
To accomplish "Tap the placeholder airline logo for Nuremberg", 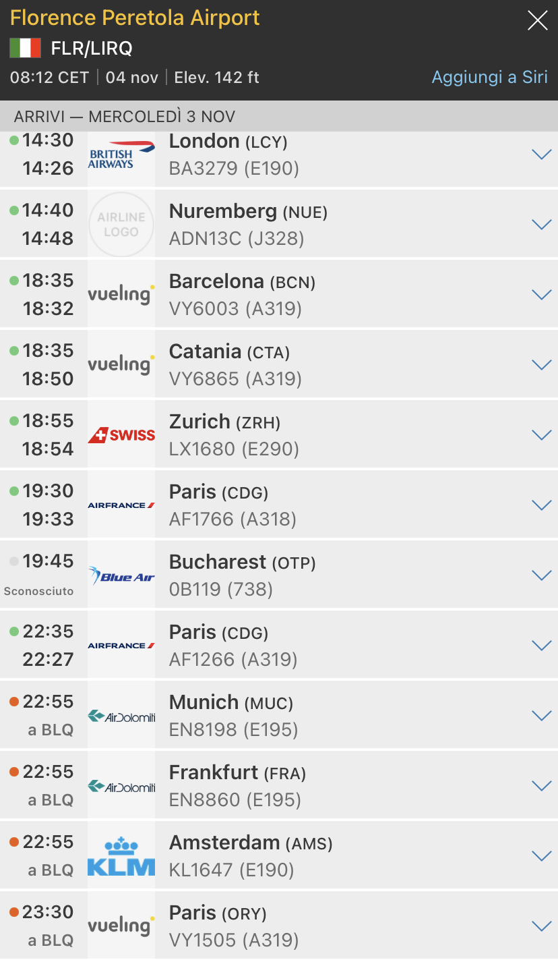I will (121, 225).
